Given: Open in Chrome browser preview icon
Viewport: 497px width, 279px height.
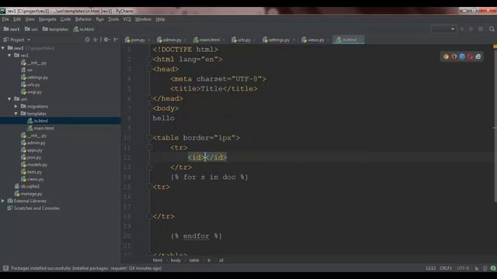Looking at the screenshot, I should point(446,57).
